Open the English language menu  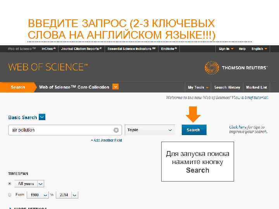tap(259, 49)
